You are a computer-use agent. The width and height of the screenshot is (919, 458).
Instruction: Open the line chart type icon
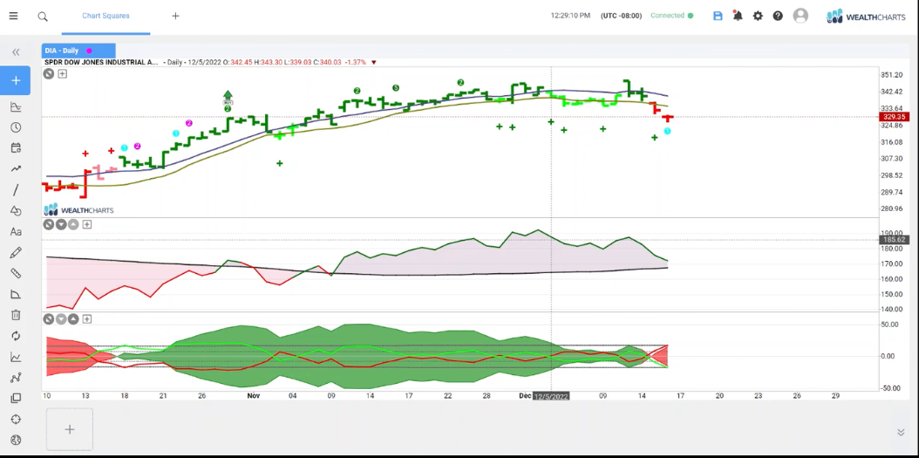tap(16, 357)
